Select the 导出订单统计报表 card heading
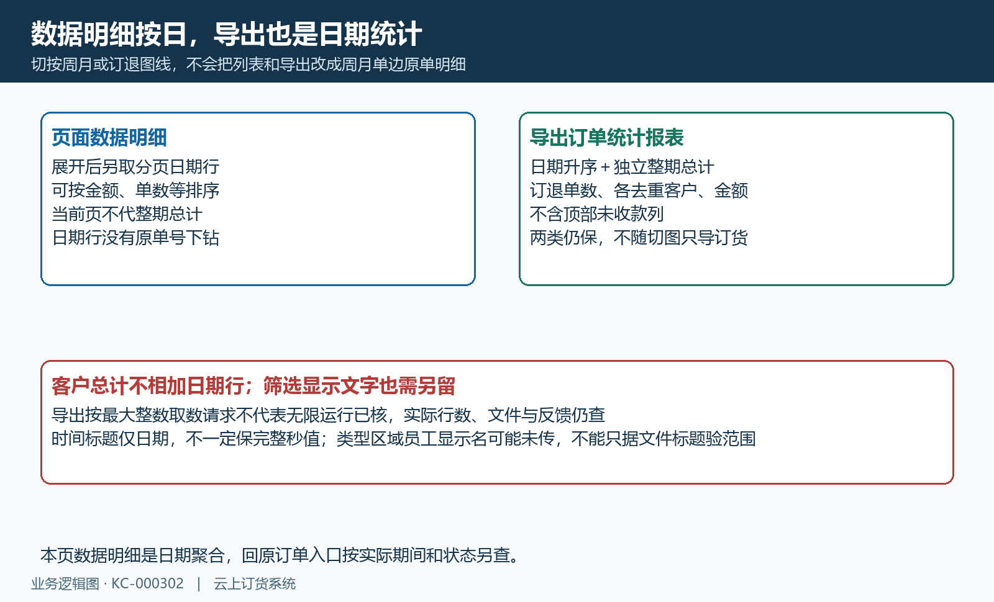This screenshot has width=994, height=602. click(x=607, y=138)
